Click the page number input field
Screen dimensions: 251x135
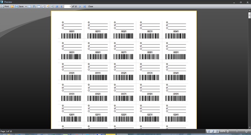click(x=68, y=6)
